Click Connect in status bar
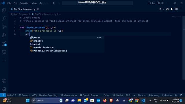 pos(24,95)
